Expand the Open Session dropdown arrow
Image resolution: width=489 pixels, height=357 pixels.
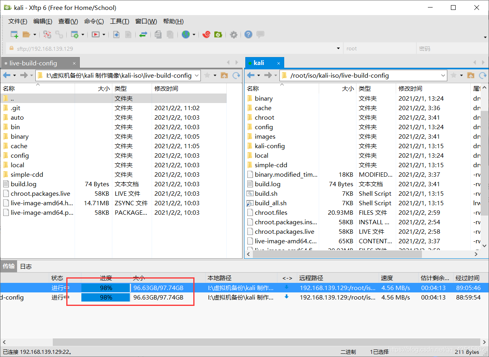35,34
